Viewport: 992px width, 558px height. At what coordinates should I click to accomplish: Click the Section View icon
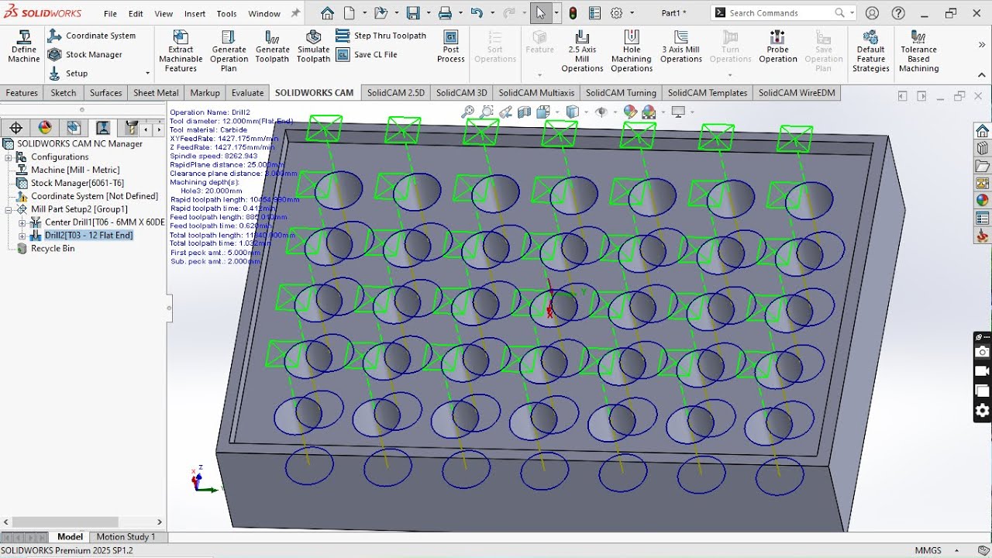point(524,112)
